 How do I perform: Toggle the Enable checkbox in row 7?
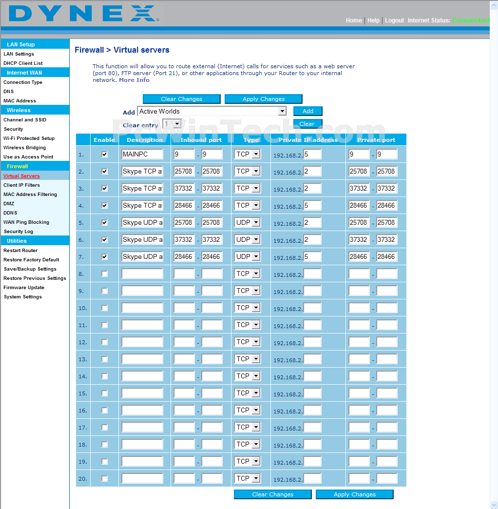104,257
